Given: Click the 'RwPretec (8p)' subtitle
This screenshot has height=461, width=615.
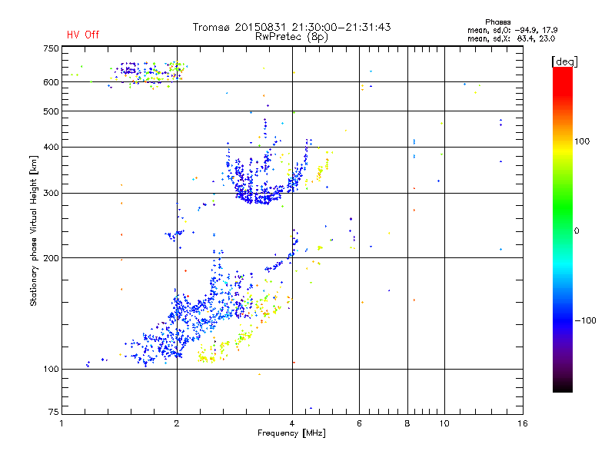Looking at the screenshot, I should 291,37.
